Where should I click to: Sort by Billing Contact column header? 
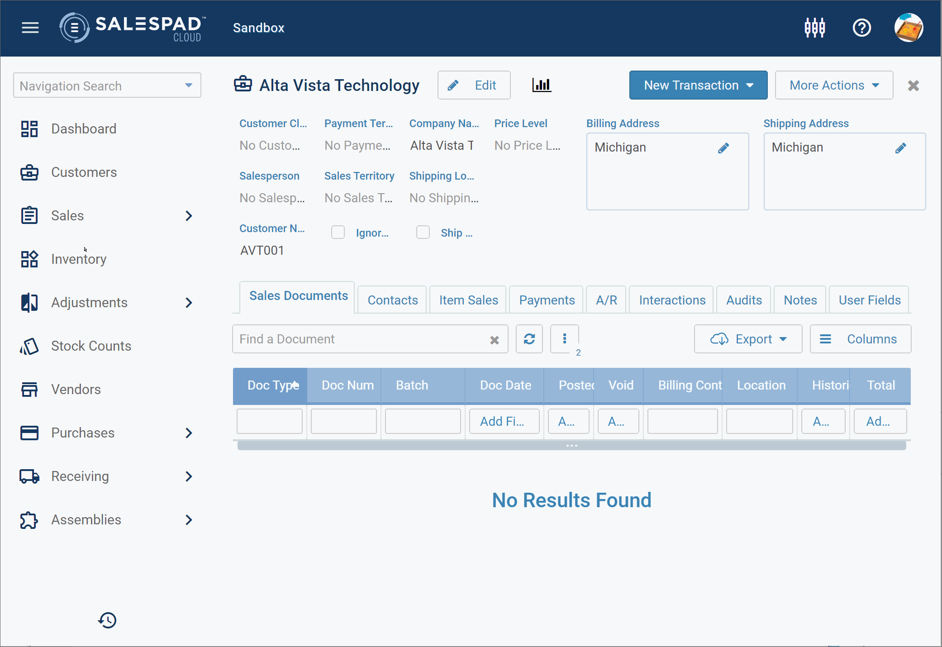[x=683, y=385]
